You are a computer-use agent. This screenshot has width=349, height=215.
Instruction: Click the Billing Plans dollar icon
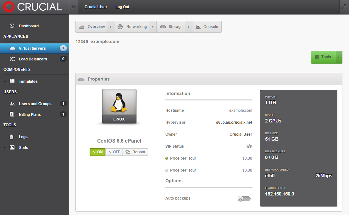tap(12, 114)
